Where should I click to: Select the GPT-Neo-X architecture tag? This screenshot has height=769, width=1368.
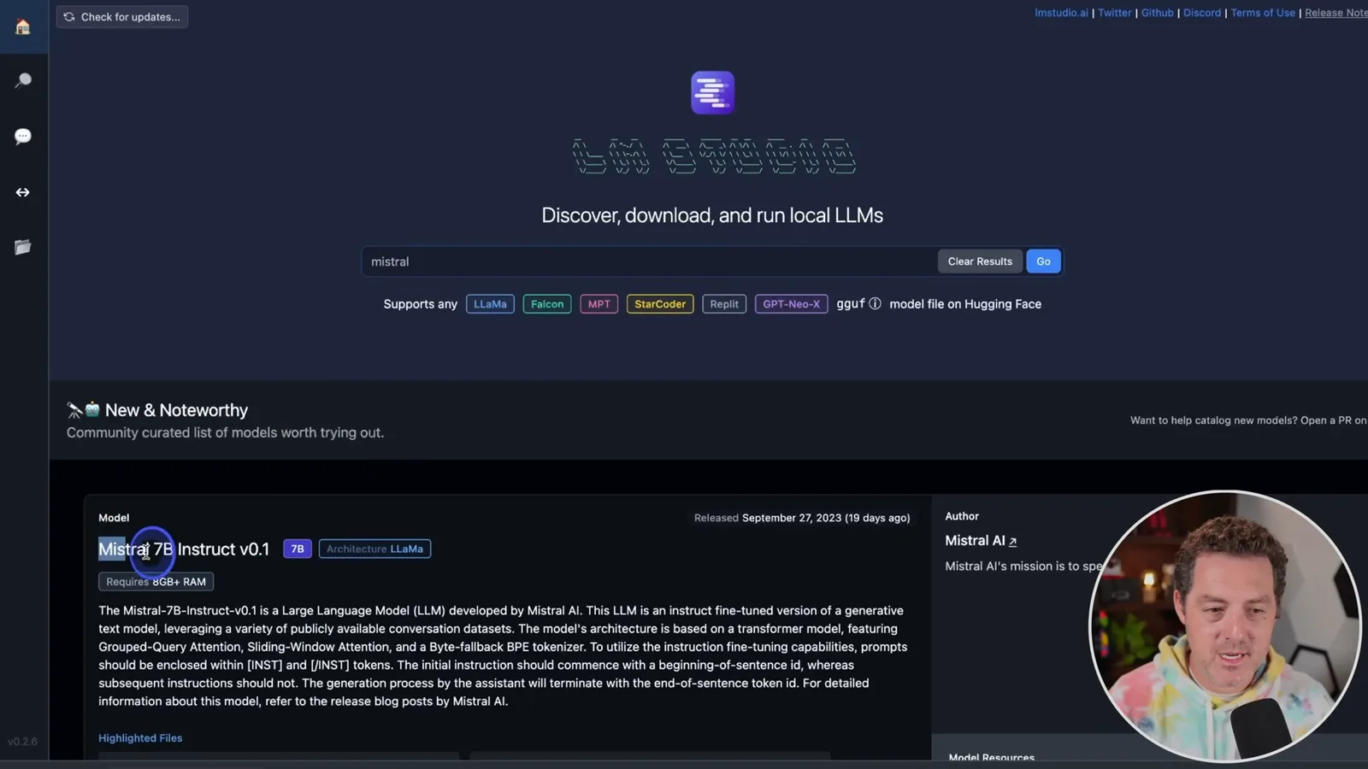tap(791, 304)
